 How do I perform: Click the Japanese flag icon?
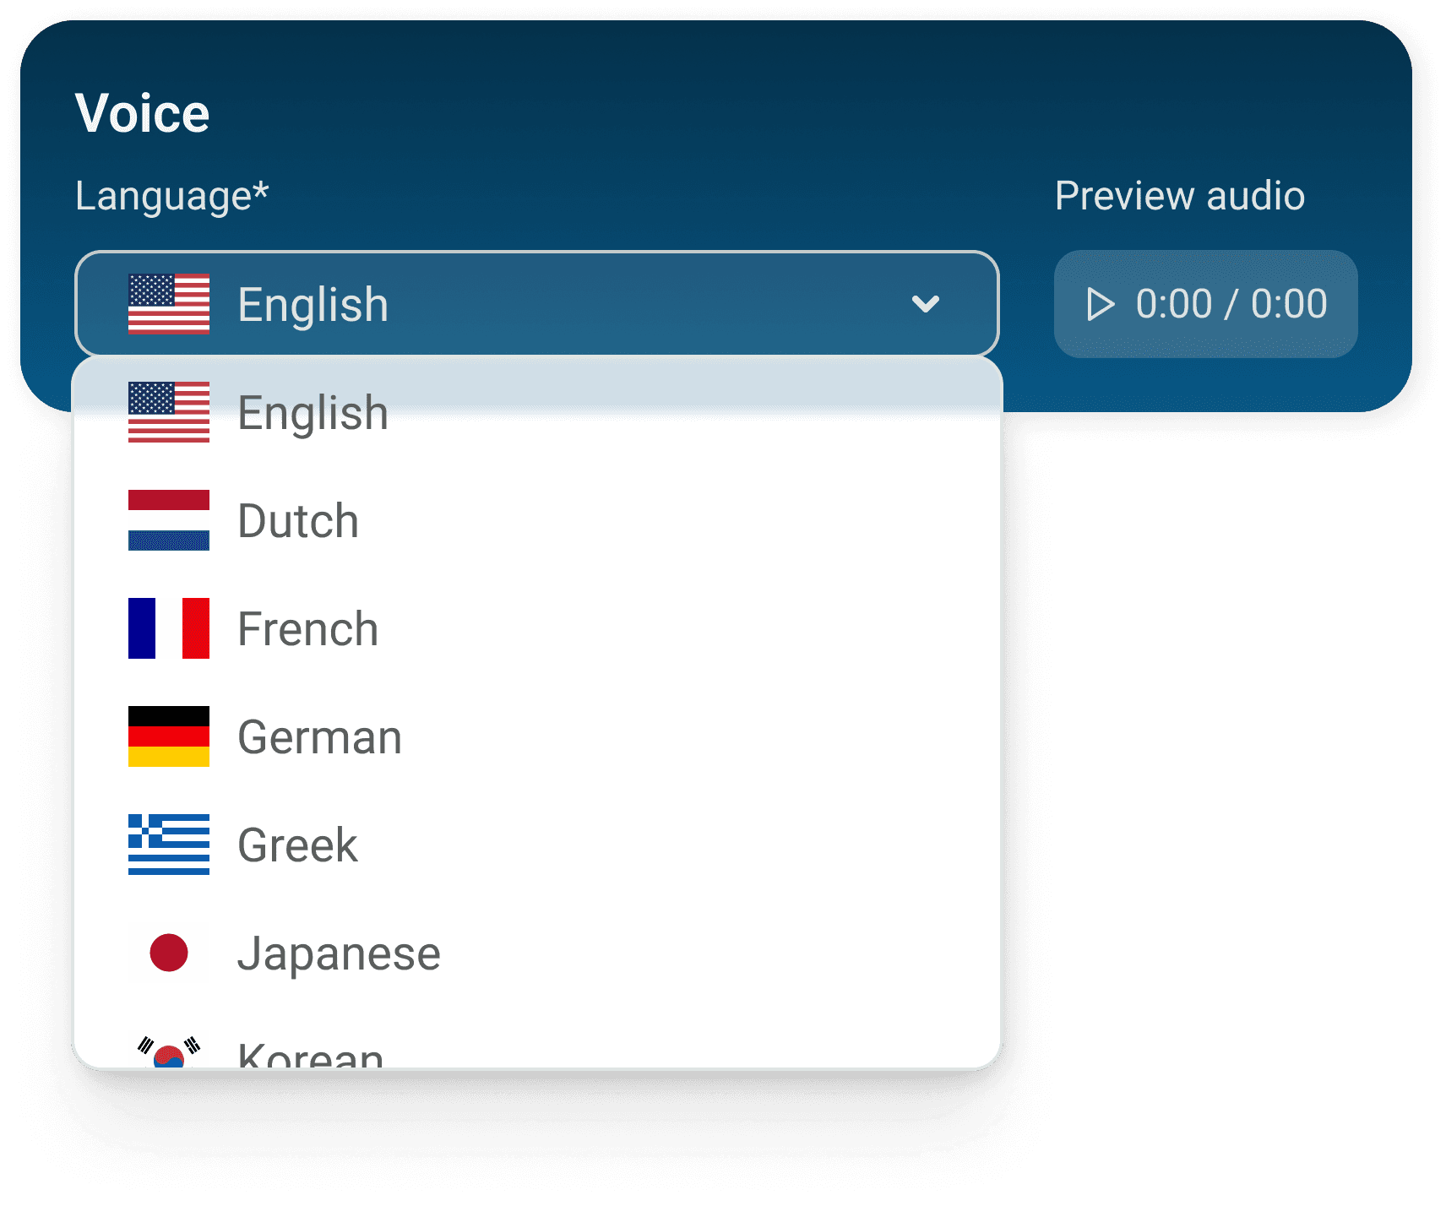point(169,953)
